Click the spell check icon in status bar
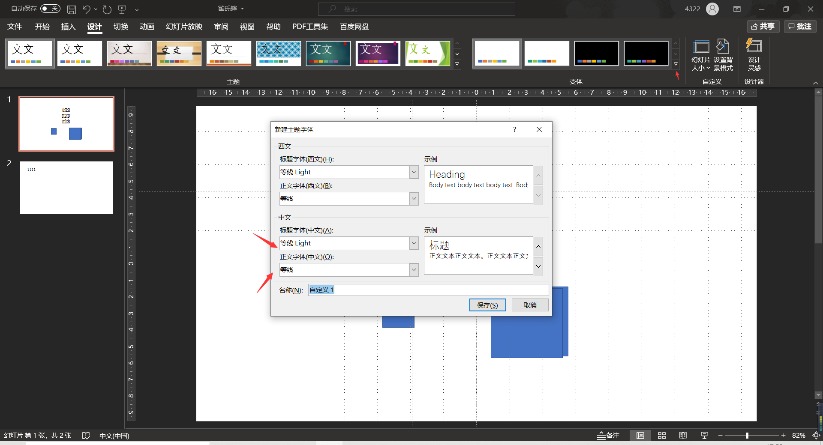The width and height of the screenshot is (823, 445). (x=86, y=436)
